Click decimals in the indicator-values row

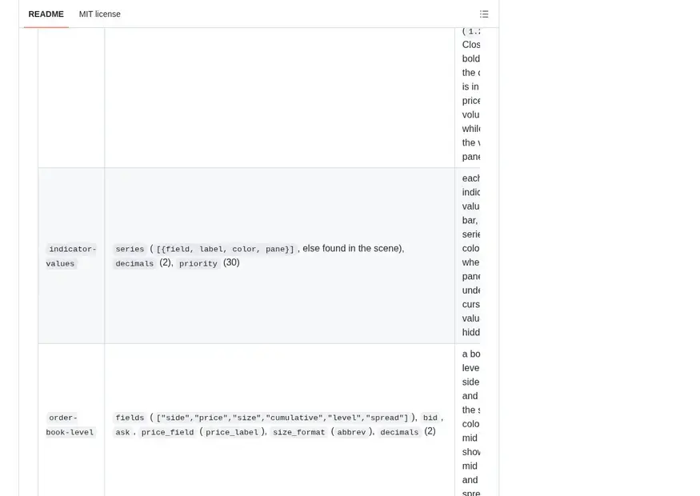pyautogui.click(x=134, y=263)
